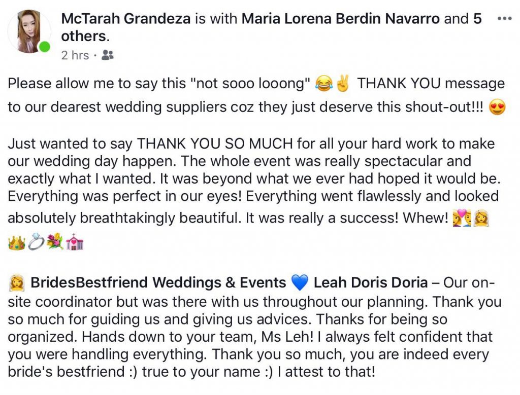Click the bride emoji before BridesBestfriend
The image size is (520, 395).
[16, 282]
